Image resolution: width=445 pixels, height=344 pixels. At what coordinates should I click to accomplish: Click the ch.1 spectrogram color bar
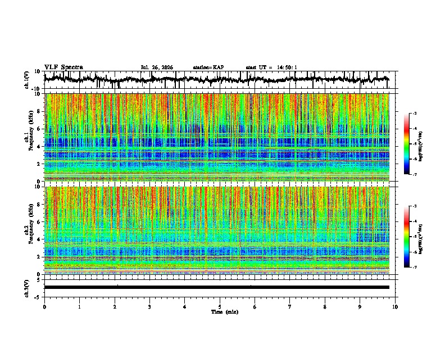[x=406, y=144]
